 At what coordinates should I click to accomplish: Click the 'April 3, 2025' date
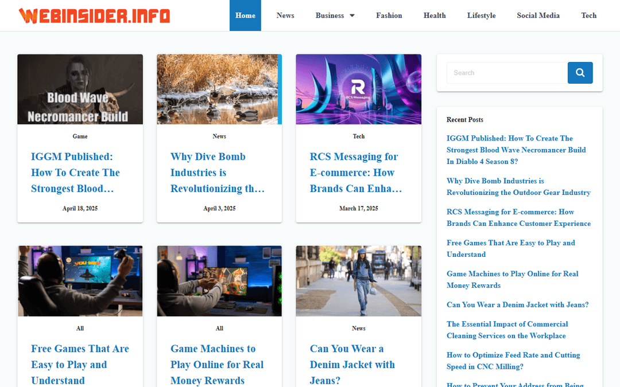click(x=219, y=208)
